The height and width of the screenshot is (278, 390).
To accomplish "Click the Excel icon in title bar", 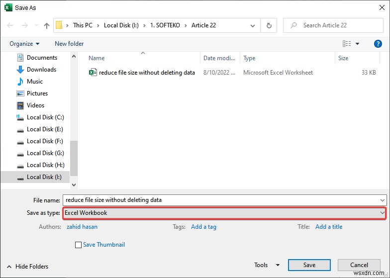I will 8,8.
